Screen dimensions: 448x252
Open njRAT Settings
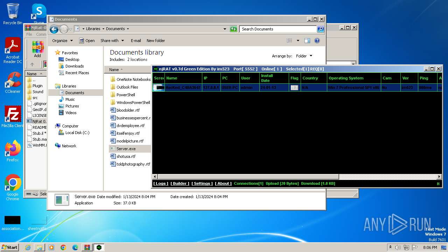pyautogui.click(x=202, y=183)
